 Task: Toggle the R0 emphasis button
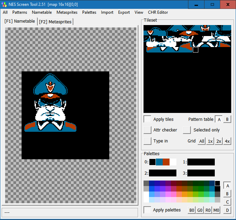point(208,210)
